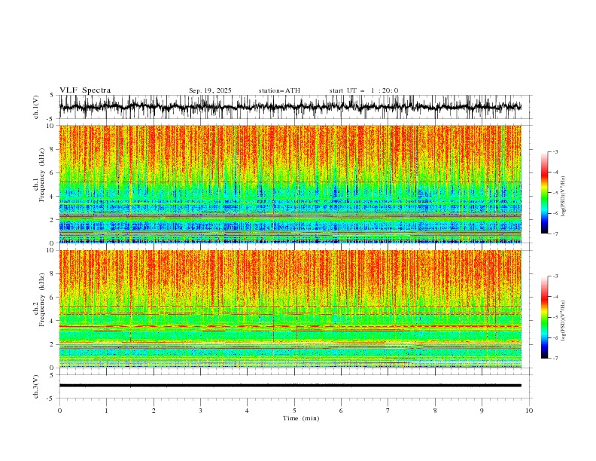Click inside the ch.2 spectrogram panel
Image resolution: width=596 pixels, height=461 pixels.
[x=290, y=309]
